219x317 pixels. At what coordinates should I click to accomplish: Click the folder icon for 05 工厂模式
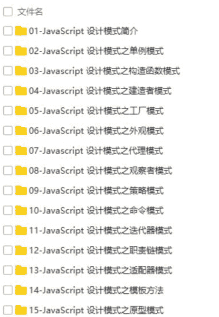pyautogui.click(x=21, y=111)
